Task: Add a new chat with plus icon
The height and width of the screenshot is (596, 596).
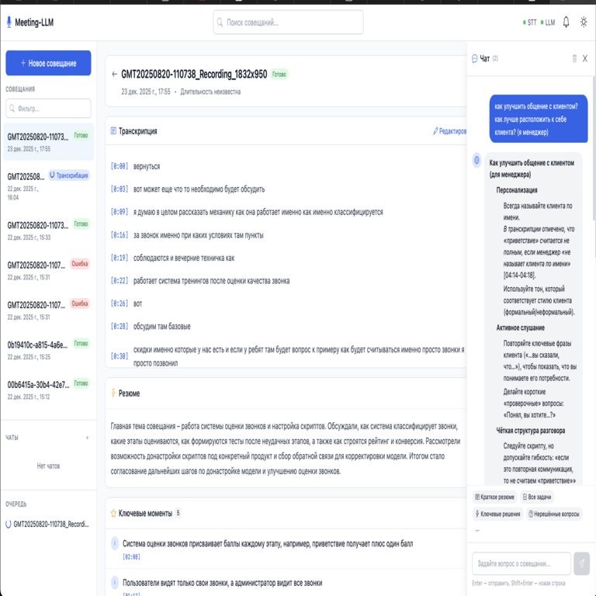Action: pos(87,438)
